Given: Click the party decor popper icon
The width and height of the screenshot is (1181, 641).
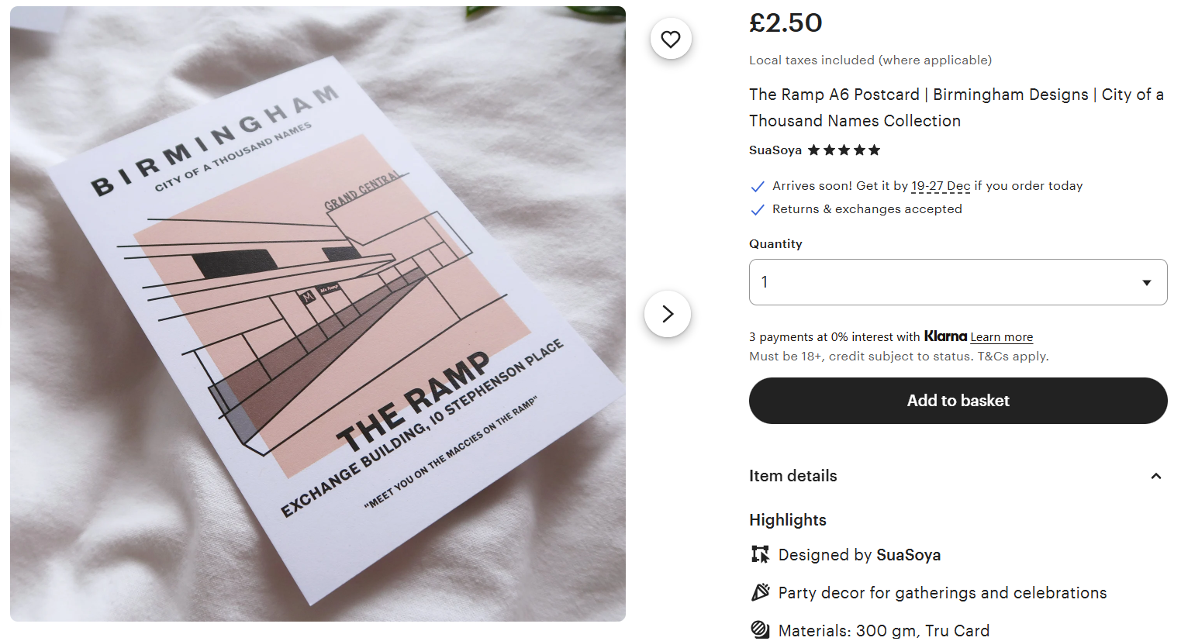Looking at the screenshot, I should coord(760,592).
